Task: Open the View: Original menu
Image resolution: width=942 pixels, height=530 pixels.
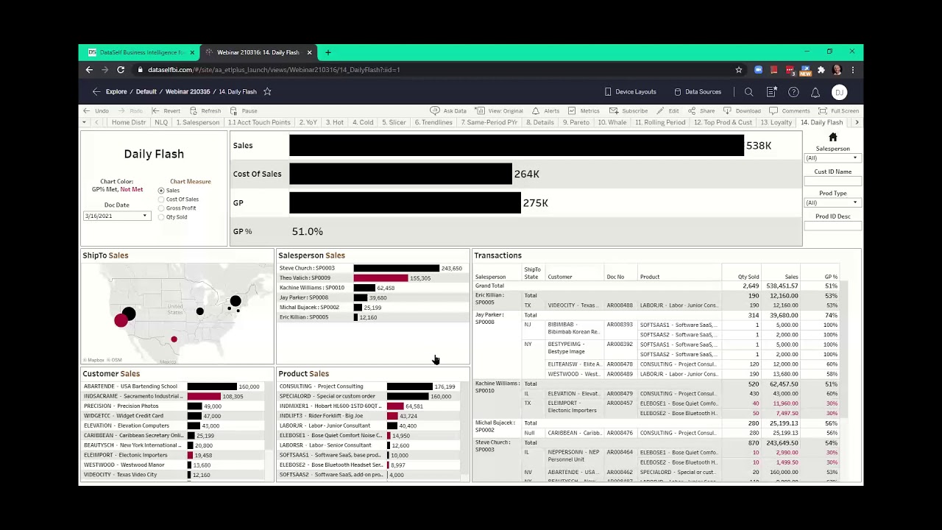Action: tap(500, 110)
